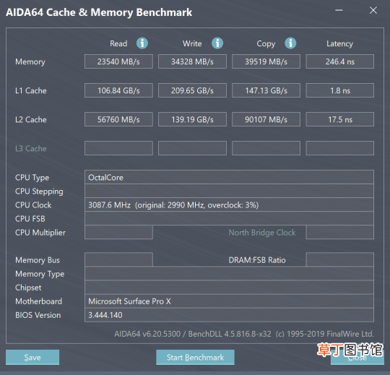Close the window with the X icon

pos(373,10)
